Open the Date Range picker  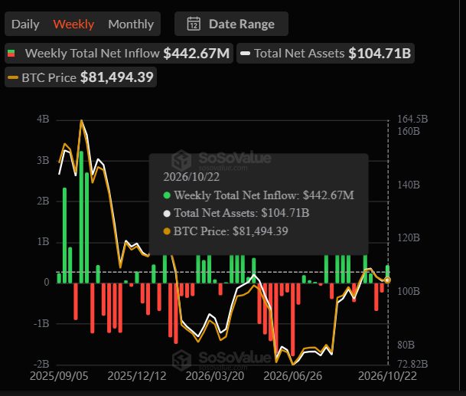pos(231,24)
